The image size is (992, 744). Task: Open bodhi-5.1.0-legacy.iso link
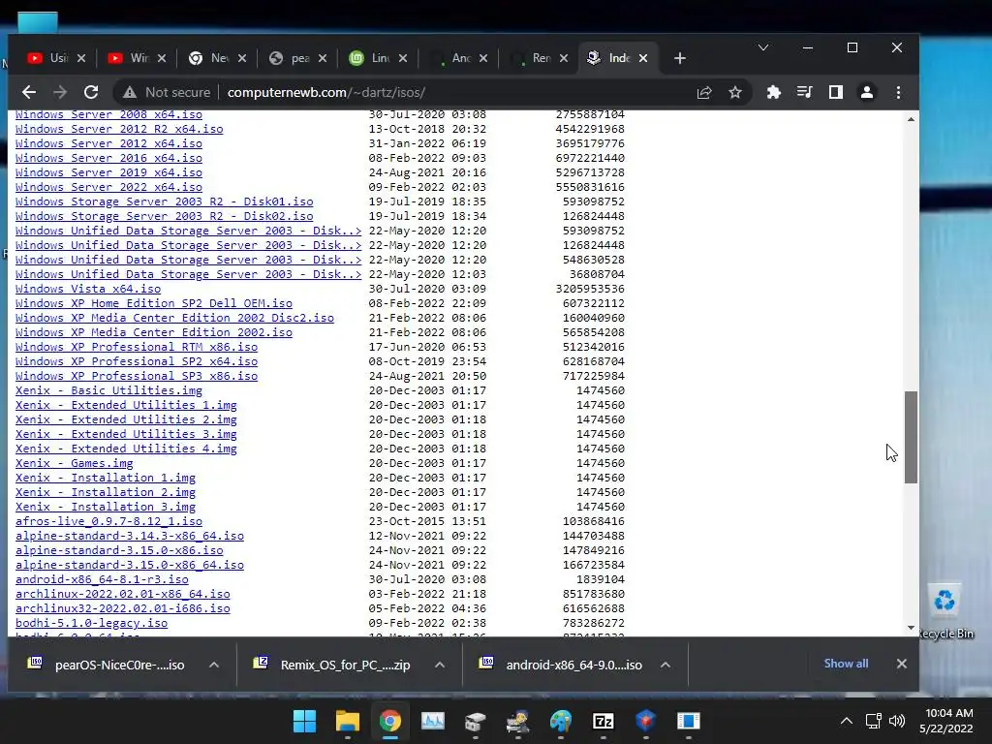pos(92,623)
